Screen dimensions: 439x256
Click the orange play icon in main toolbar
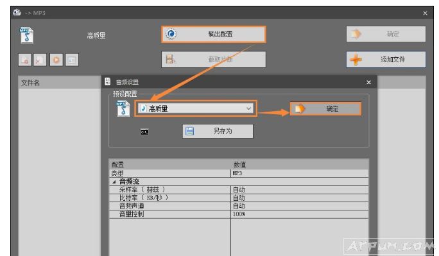(56, 60)
